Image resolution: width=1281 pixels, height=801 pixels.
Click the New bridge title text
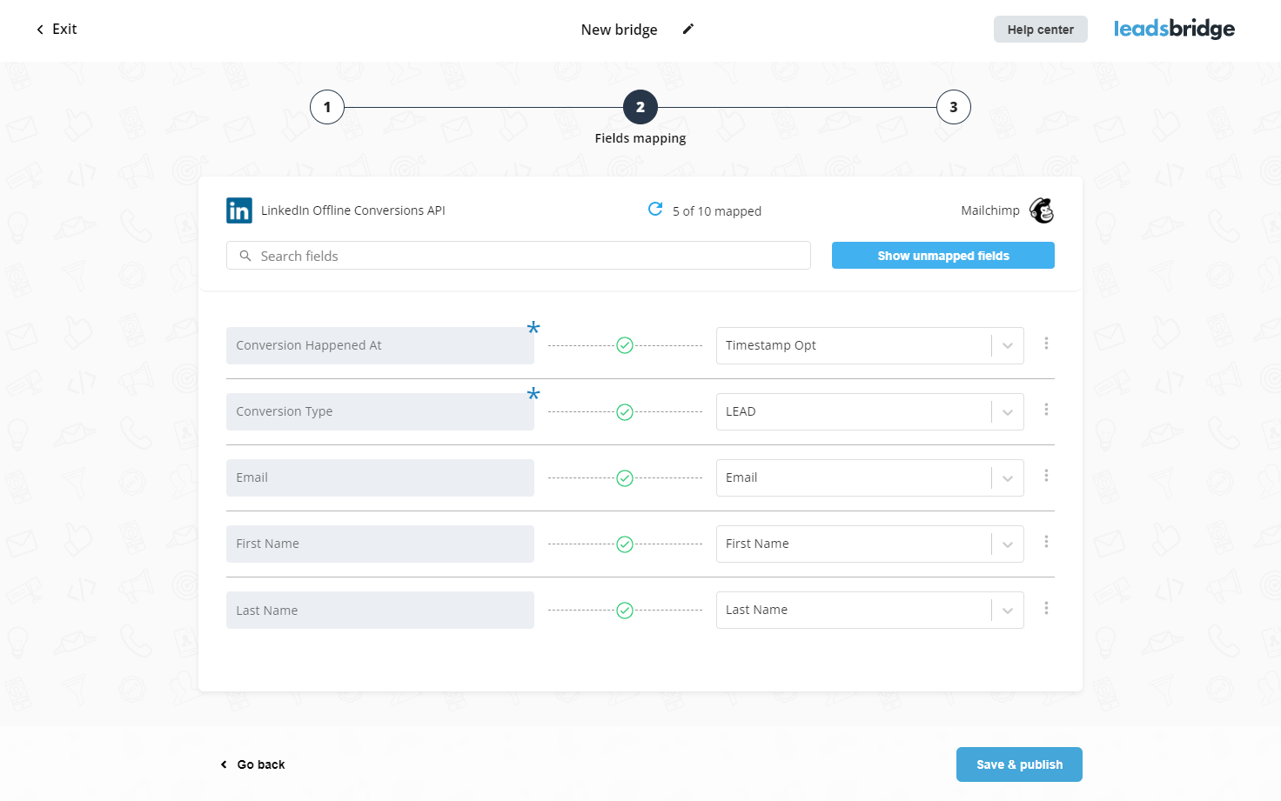tap(619, 30)
